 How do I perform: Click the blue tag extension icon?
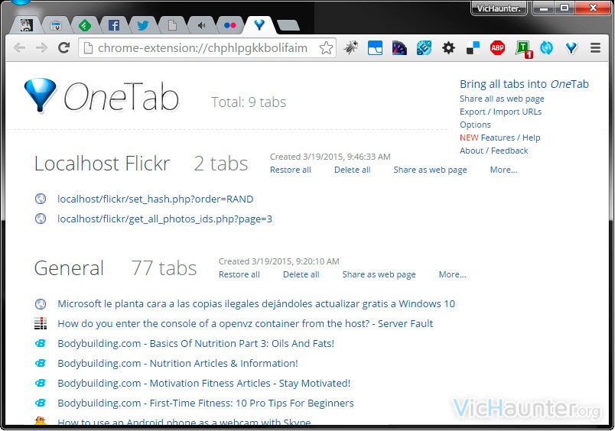point(424,48)
